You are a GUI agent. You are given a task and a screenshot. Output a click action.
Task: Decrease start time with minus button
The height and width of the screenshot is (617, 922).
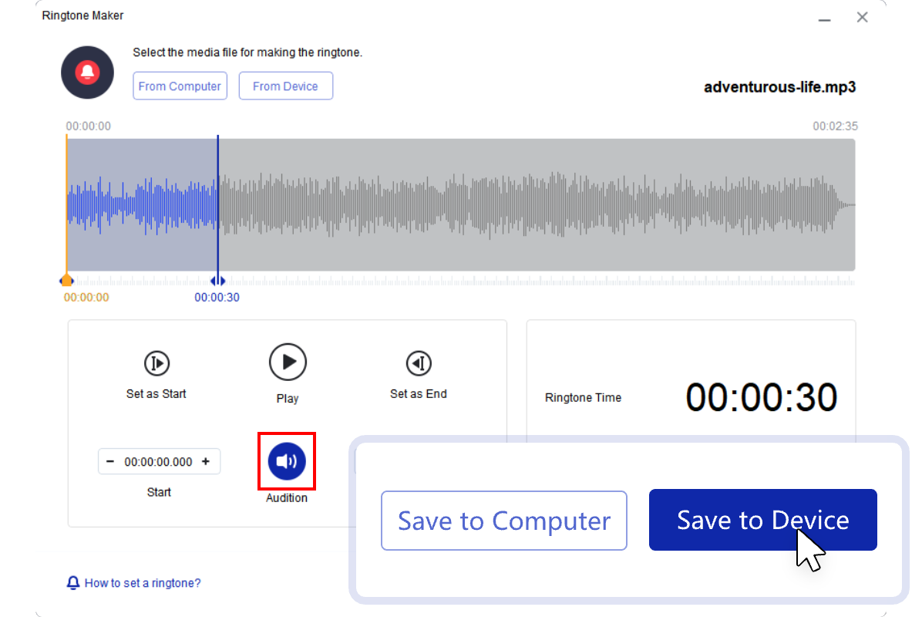[110, 462]
